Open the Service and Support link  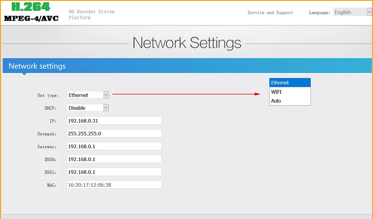pos(270,12)
